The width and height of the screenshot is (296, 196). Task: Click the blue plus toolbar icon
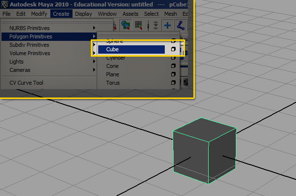(167, 25)
